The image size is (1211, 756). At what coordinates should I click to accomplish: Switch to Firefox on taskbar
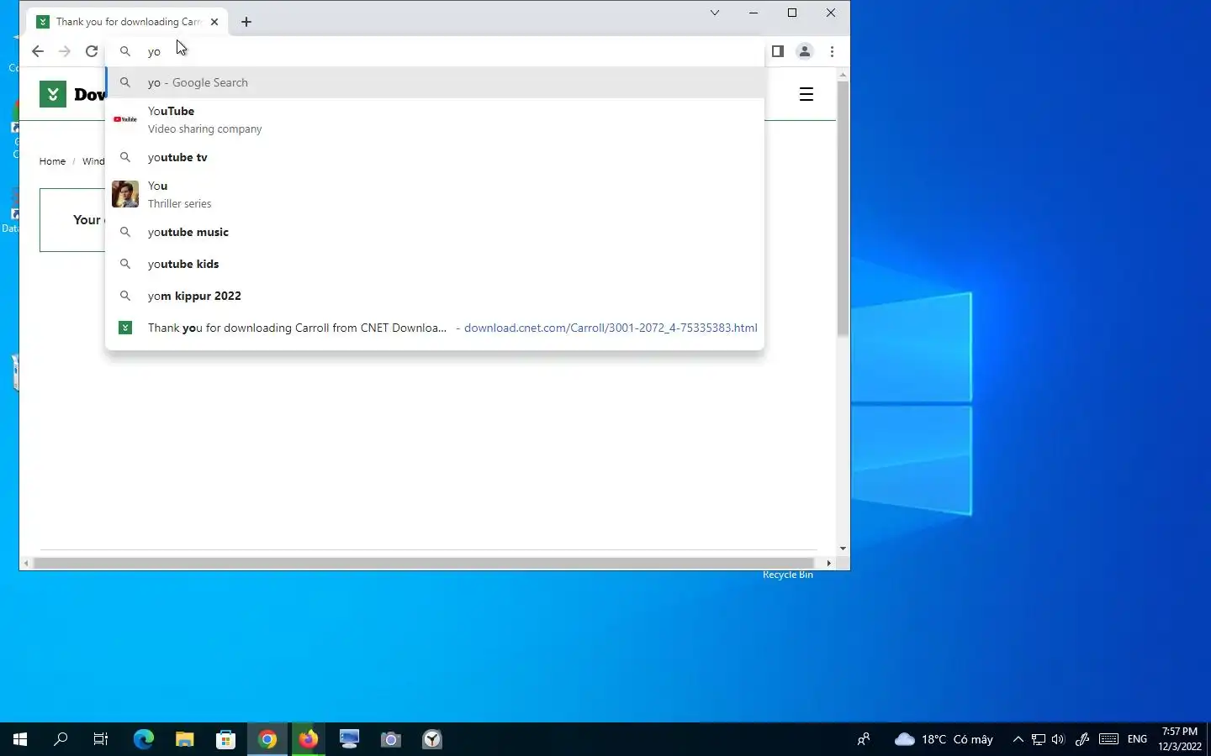pos(309,739)
